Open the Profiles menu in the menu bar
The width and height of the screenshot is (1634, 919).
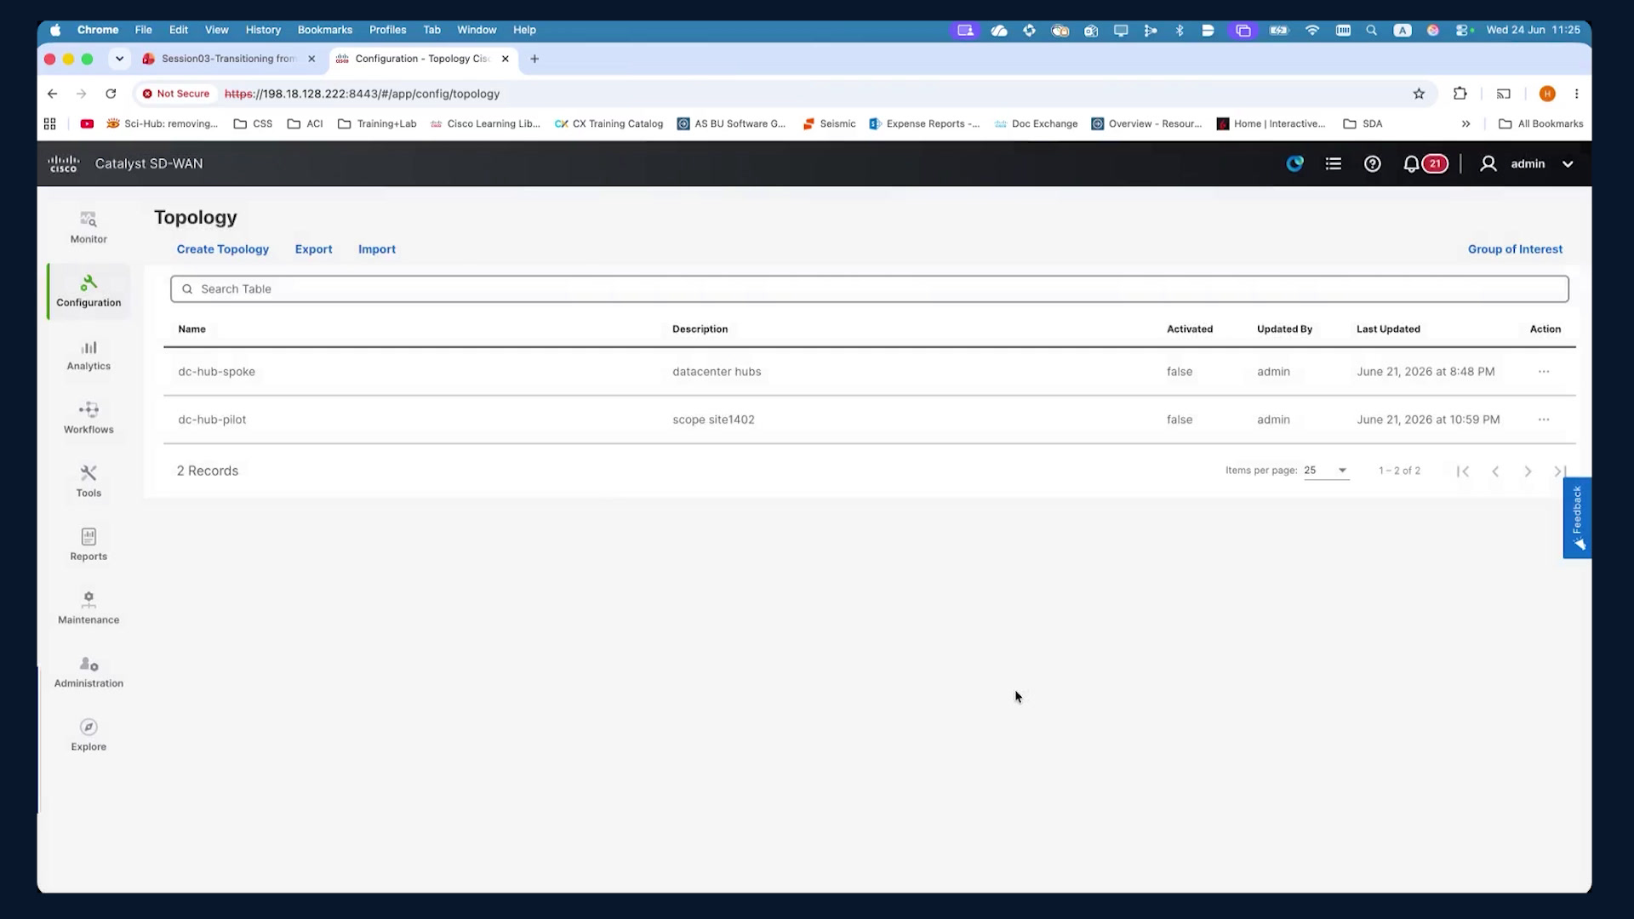pyautogui.click(x=387, y=30)
